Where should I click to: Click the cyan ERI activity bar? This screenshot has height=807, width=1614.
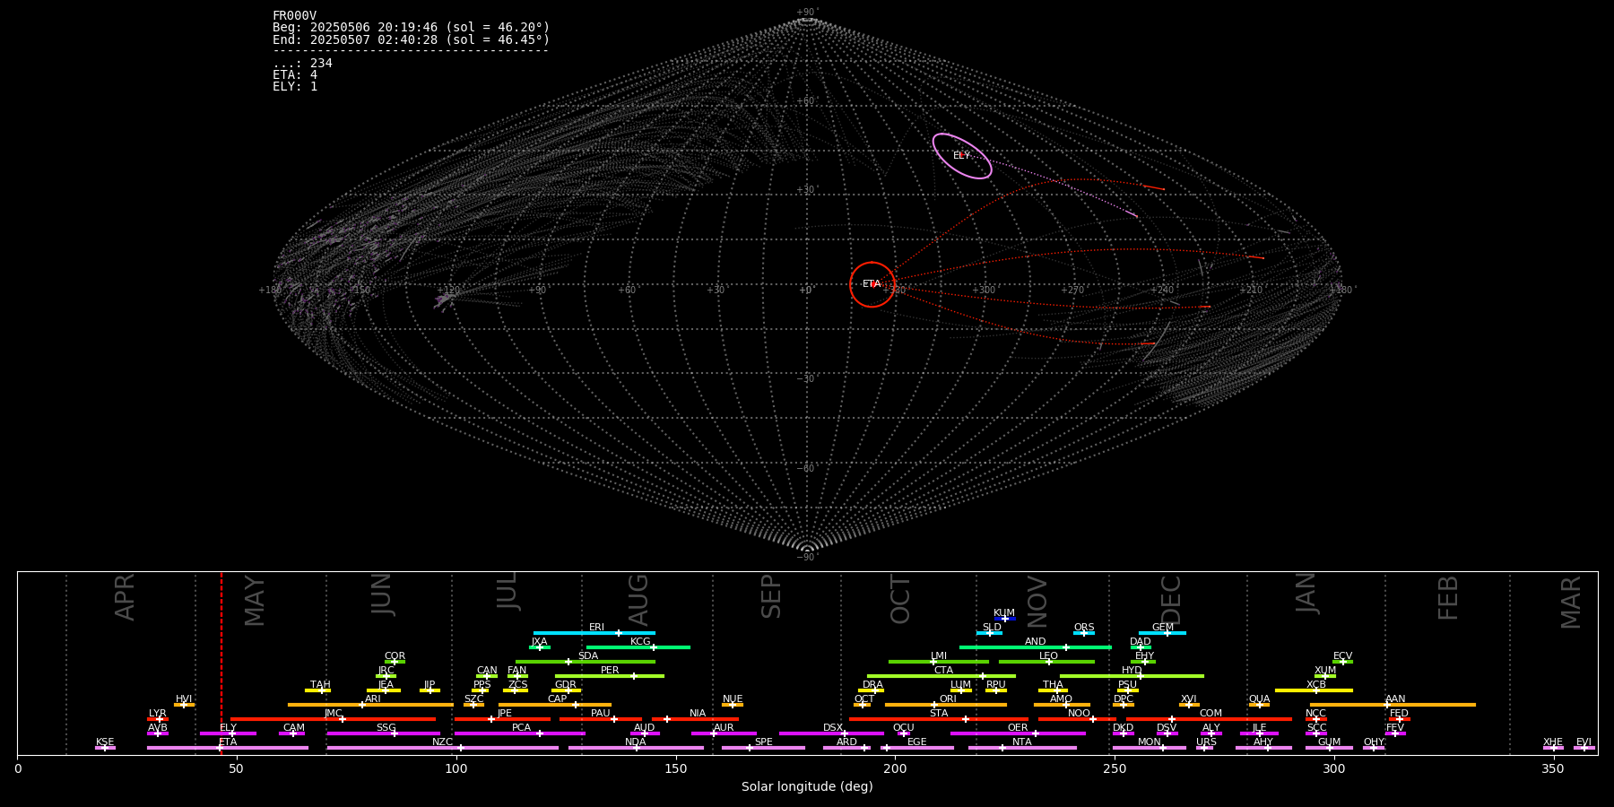tap(594, 633)
